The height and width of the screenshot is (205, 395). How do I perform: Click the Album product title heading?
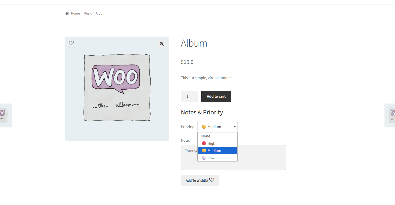194,43
